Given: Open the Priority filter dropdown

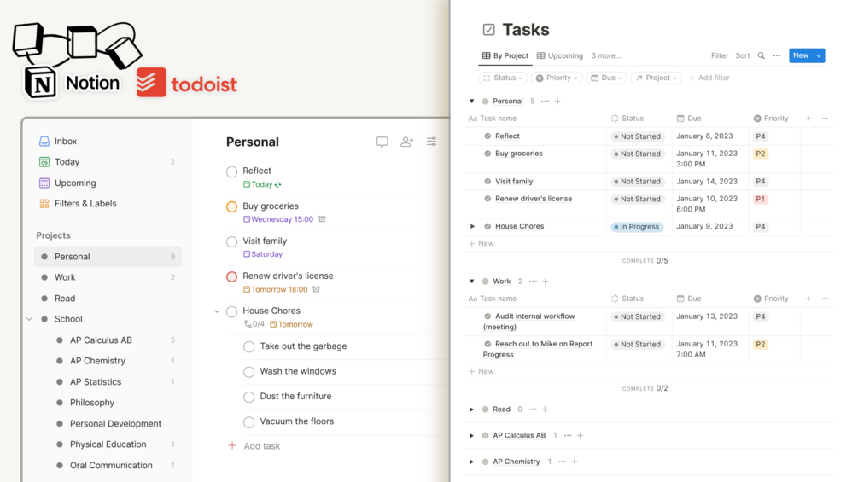Looking at the screenshot, I should click(x=557, y=78).
